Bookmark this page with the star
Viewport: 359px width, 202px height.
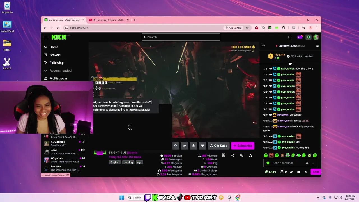coord(247,28)
